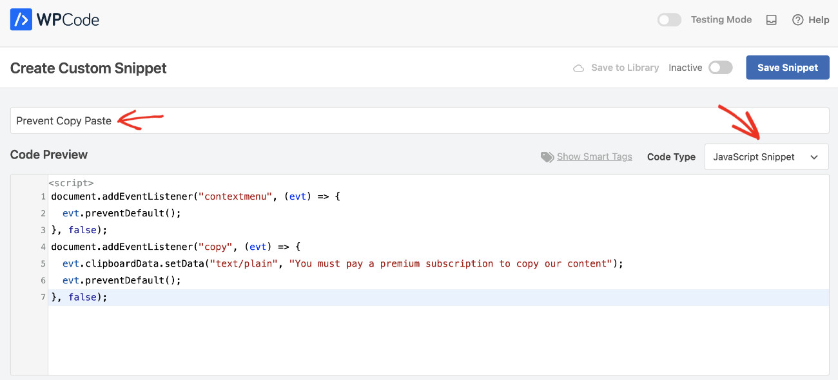The image size is (838, 380).
Task: Click the Testing Mode label text
Action: (721, 19)
